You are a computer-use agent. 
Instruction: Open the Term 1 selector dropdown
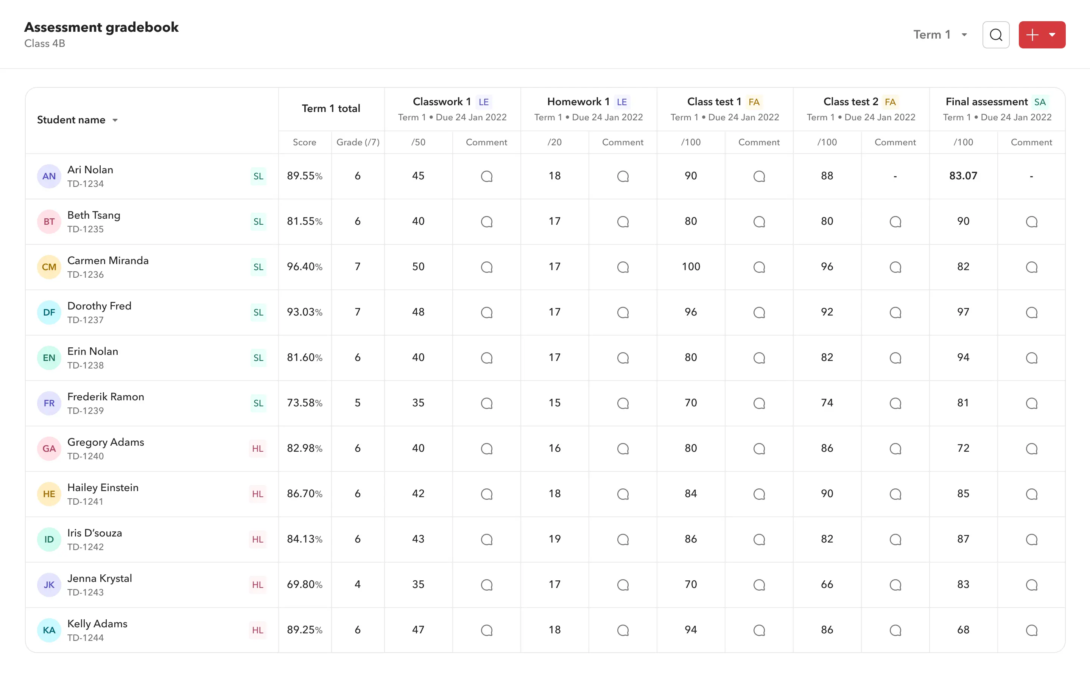point(940,34)
